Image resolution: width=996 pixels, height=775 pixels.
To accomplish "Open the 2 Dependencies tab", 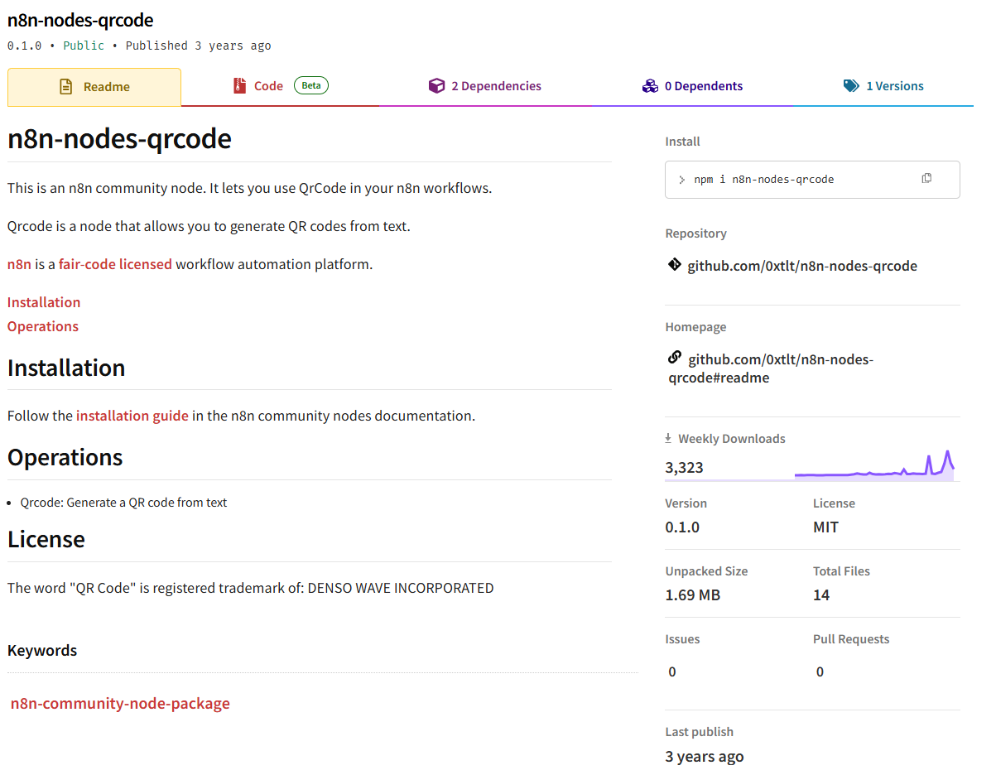I will click(495, 86).
